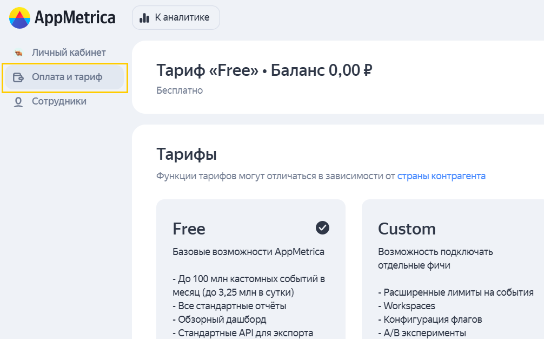The width and height of the screenshot is (544, 339).
Task: Select the Оплата и тариф menu label
Action: [x=67, y=77]
